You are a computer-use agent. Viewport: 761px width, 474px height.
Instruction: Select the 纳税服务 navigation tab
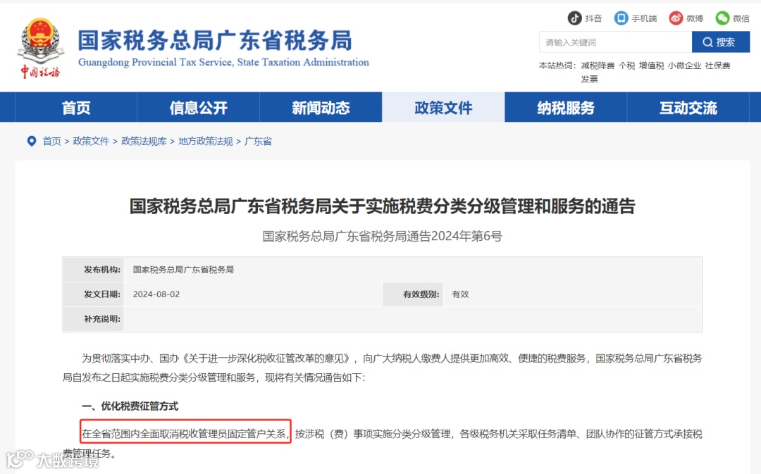point(565,107)
